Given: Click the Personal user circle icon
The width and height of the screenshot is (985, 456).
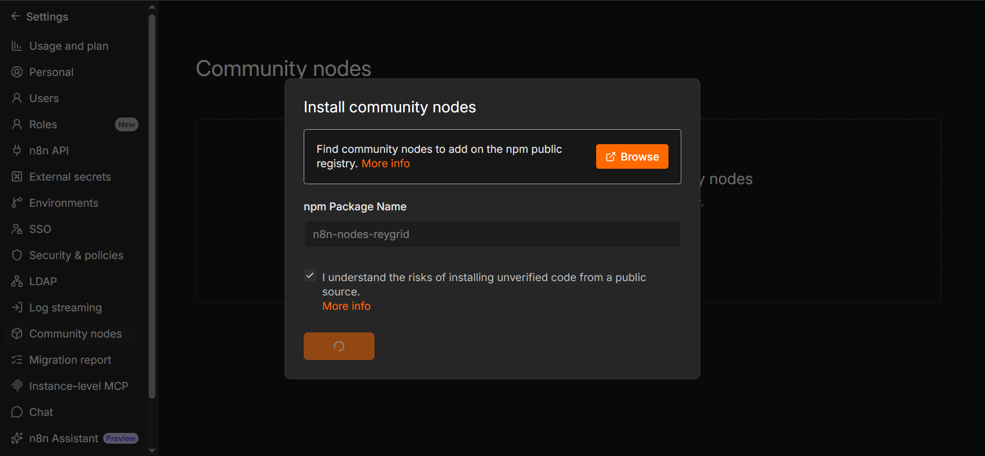Looking at the screenshot, I should click(x=17, y=72).
